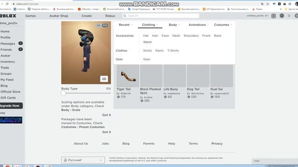Choose Back accessories category

point(217,36)
